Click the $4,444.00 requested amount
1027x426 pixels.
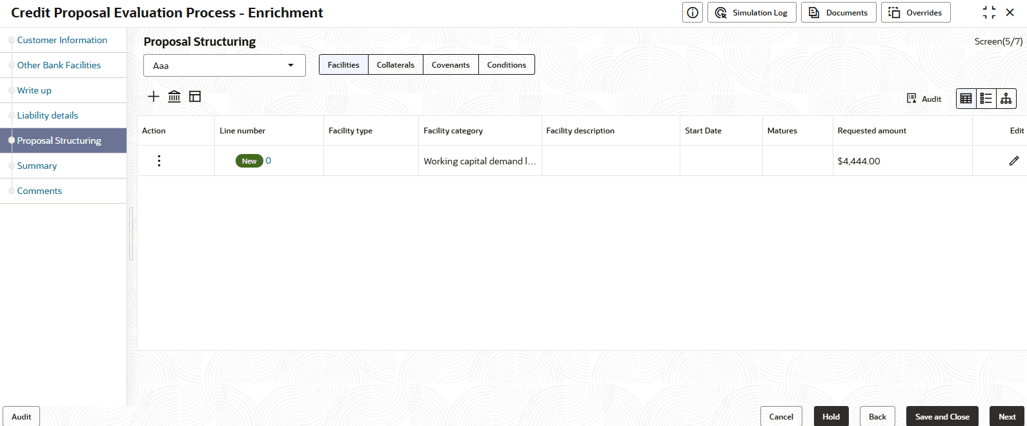[x=859, y=161]
